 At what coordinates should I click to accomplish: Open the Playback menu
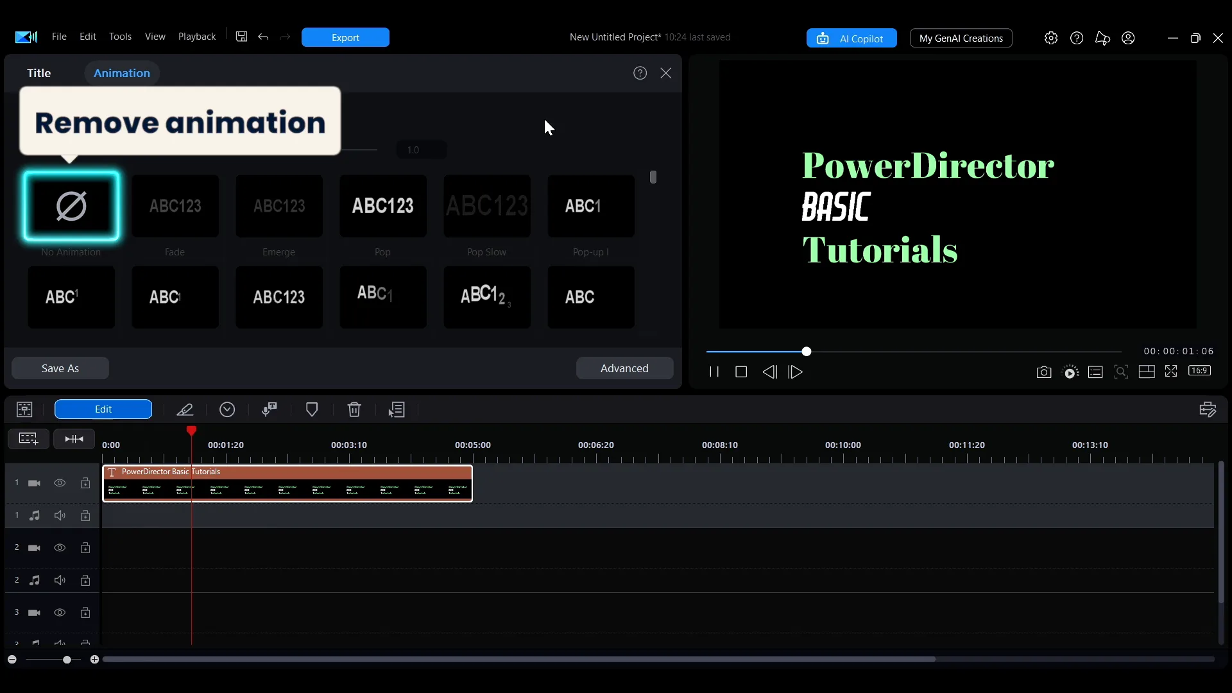(x=197, y=37)
